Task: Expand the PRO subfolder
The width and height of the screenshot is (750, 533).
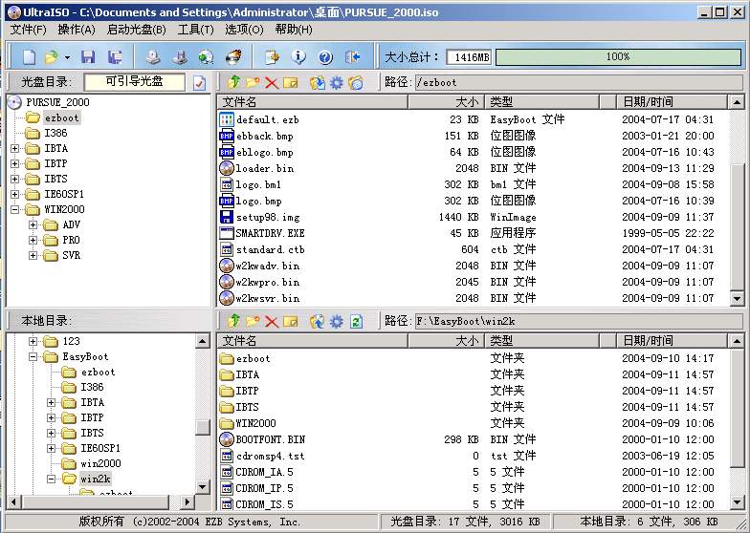Action: [33, 241]
